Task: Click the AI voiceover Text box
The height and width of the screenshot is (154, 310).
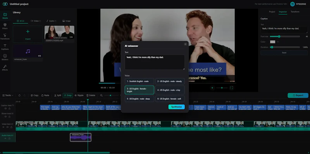Action: pyautogui.click(x=155, y=62)
